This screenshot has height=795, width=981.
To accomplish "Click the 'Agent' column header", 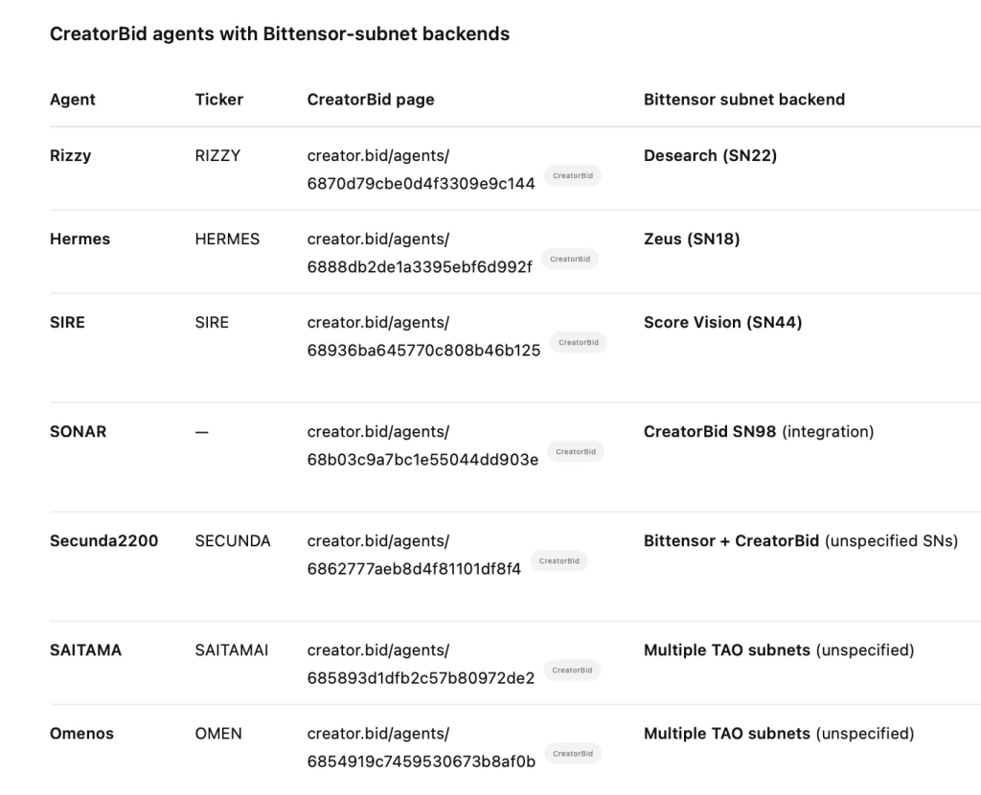I will 73,100.
